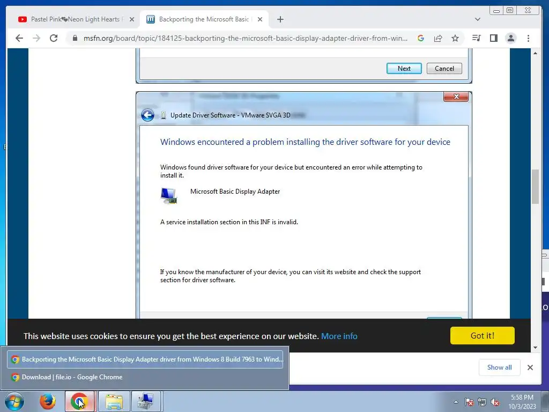Screen dimensions: 549x412
Task: Open Google icon in address bar
Action: pyautogui.click(x=421, y=38)
